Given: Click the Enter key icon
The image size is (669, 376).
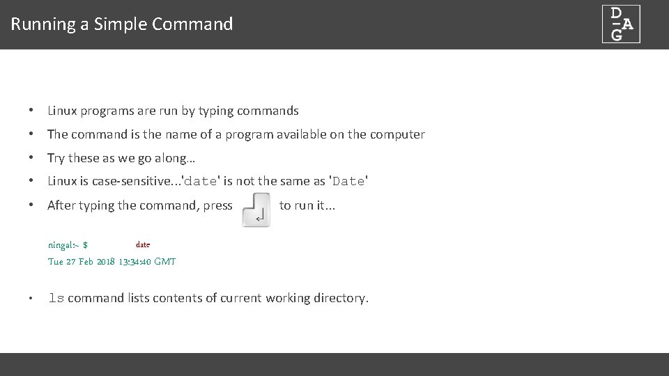Looking at the screenshot, I should [256, 210].
